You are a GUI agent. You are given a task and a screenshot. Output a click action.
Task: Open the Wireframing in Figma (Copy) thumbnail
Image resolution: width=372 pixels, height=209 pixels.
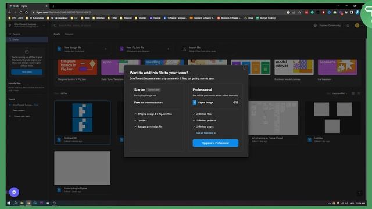click(273, 118)
